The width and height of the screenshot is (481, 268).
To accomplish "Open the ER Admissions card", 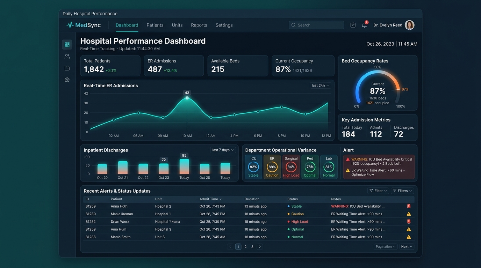I will pyautogui.click(x=174, y=66).
